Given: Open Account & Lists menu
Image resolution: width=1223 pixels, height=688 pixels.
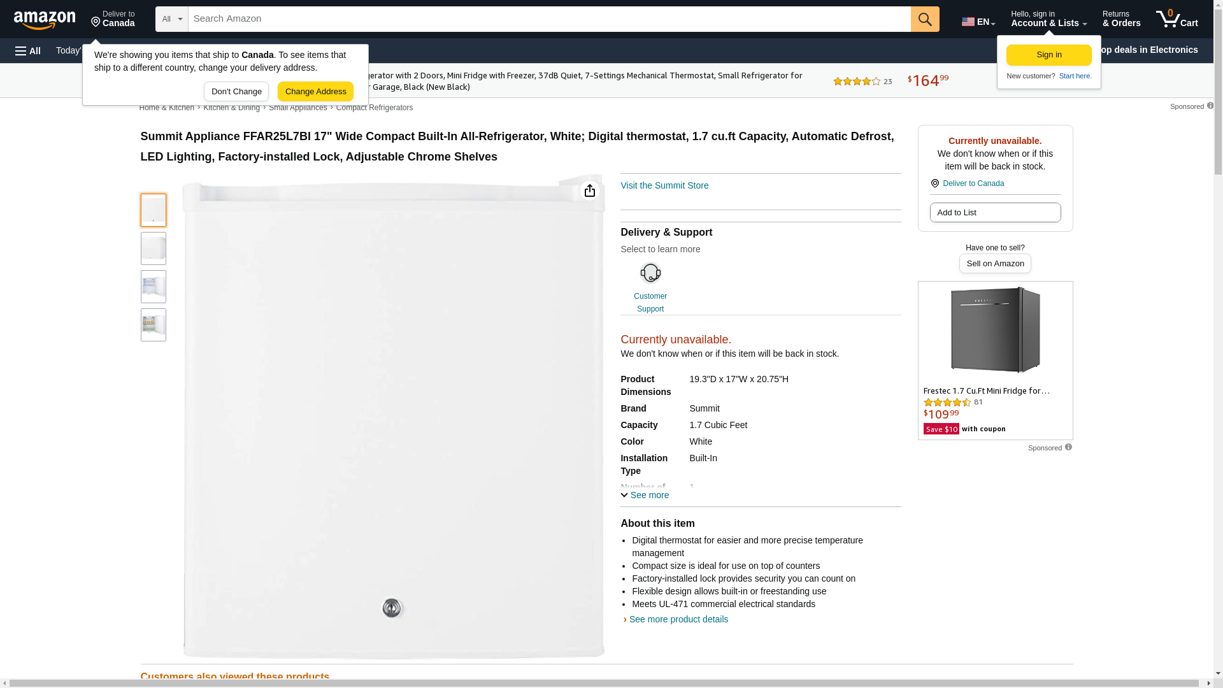Looking at the screenshot, I should (1048, 19).
